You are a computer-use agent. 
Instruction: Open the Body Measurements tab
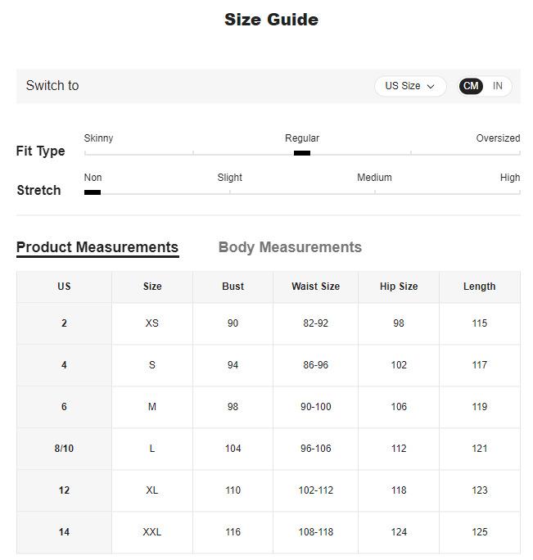click(290, 247)
